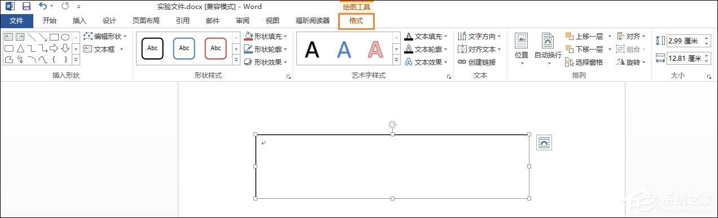Image resolution: width=718 pixels, height=218 pixels.
Task: Open Align Text (对齐文本) dropdown
Action: [x=480, y=49]
